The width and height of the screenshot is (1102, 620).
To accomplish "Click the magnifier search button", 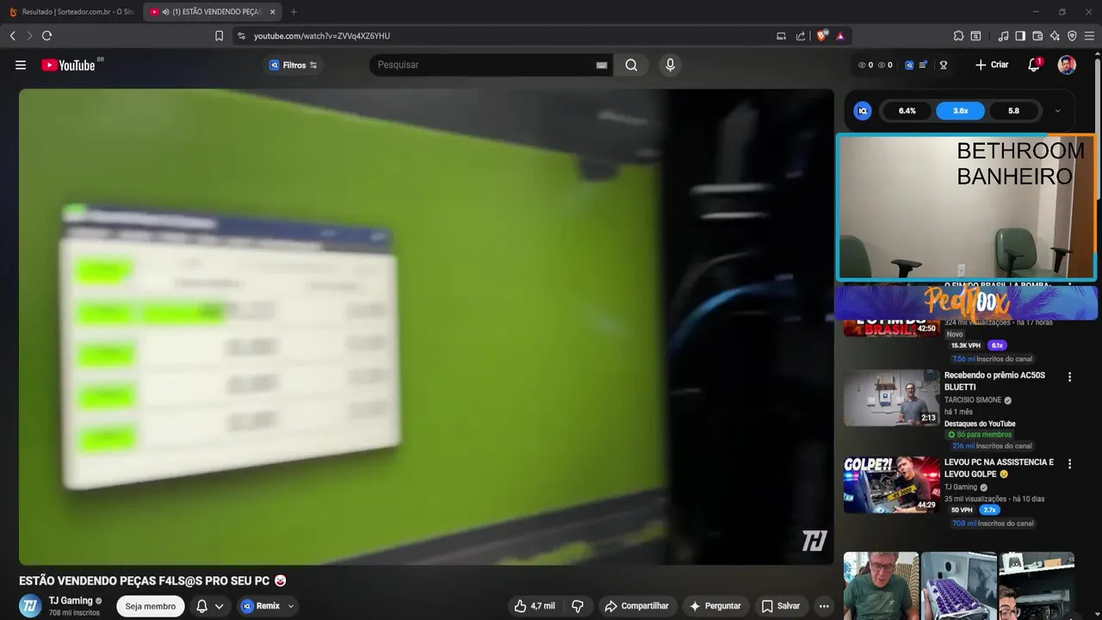I will 631,65.
